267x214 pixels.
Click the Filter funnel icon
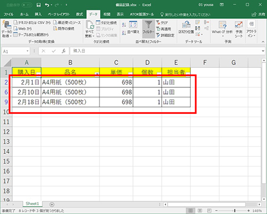pyautogui.click(x=149, y=24)
